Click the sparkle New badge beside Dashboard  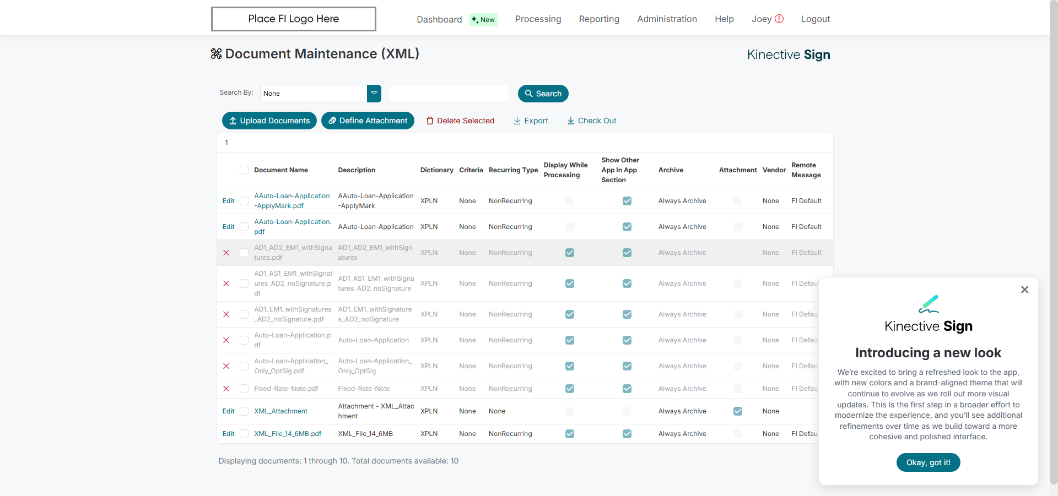coord(483,20)
